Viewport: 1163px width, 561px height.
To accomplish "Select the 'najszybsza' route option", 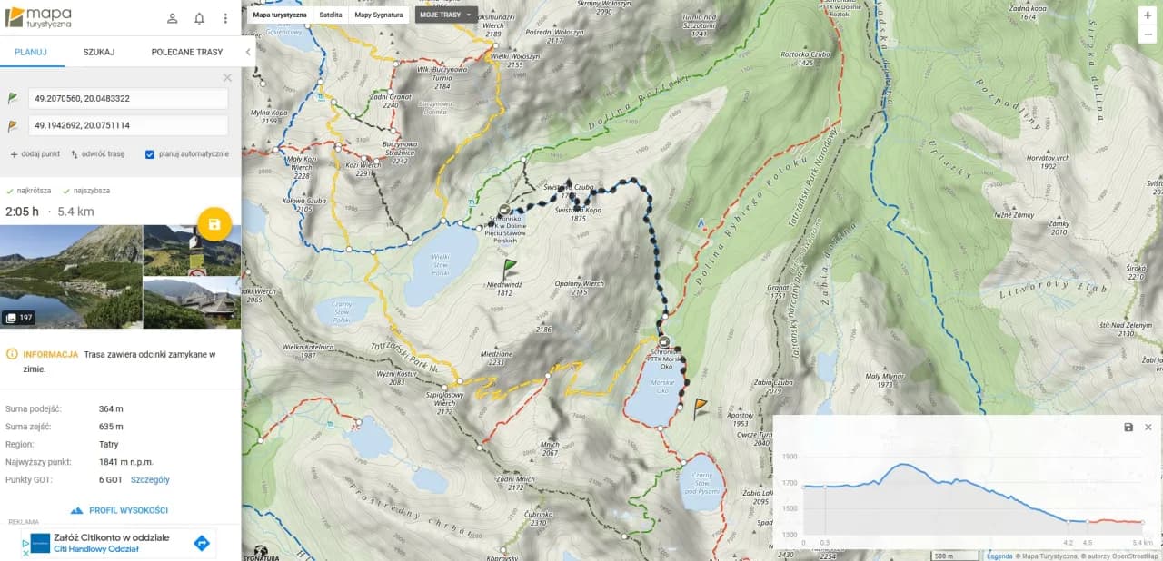I will click(x=86, y=191).
